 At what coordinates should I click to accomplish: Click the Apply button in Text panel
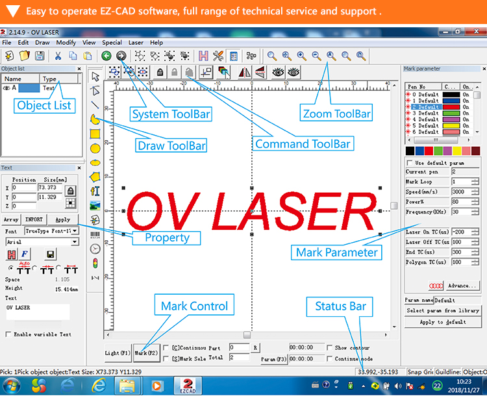click(63, 219)
